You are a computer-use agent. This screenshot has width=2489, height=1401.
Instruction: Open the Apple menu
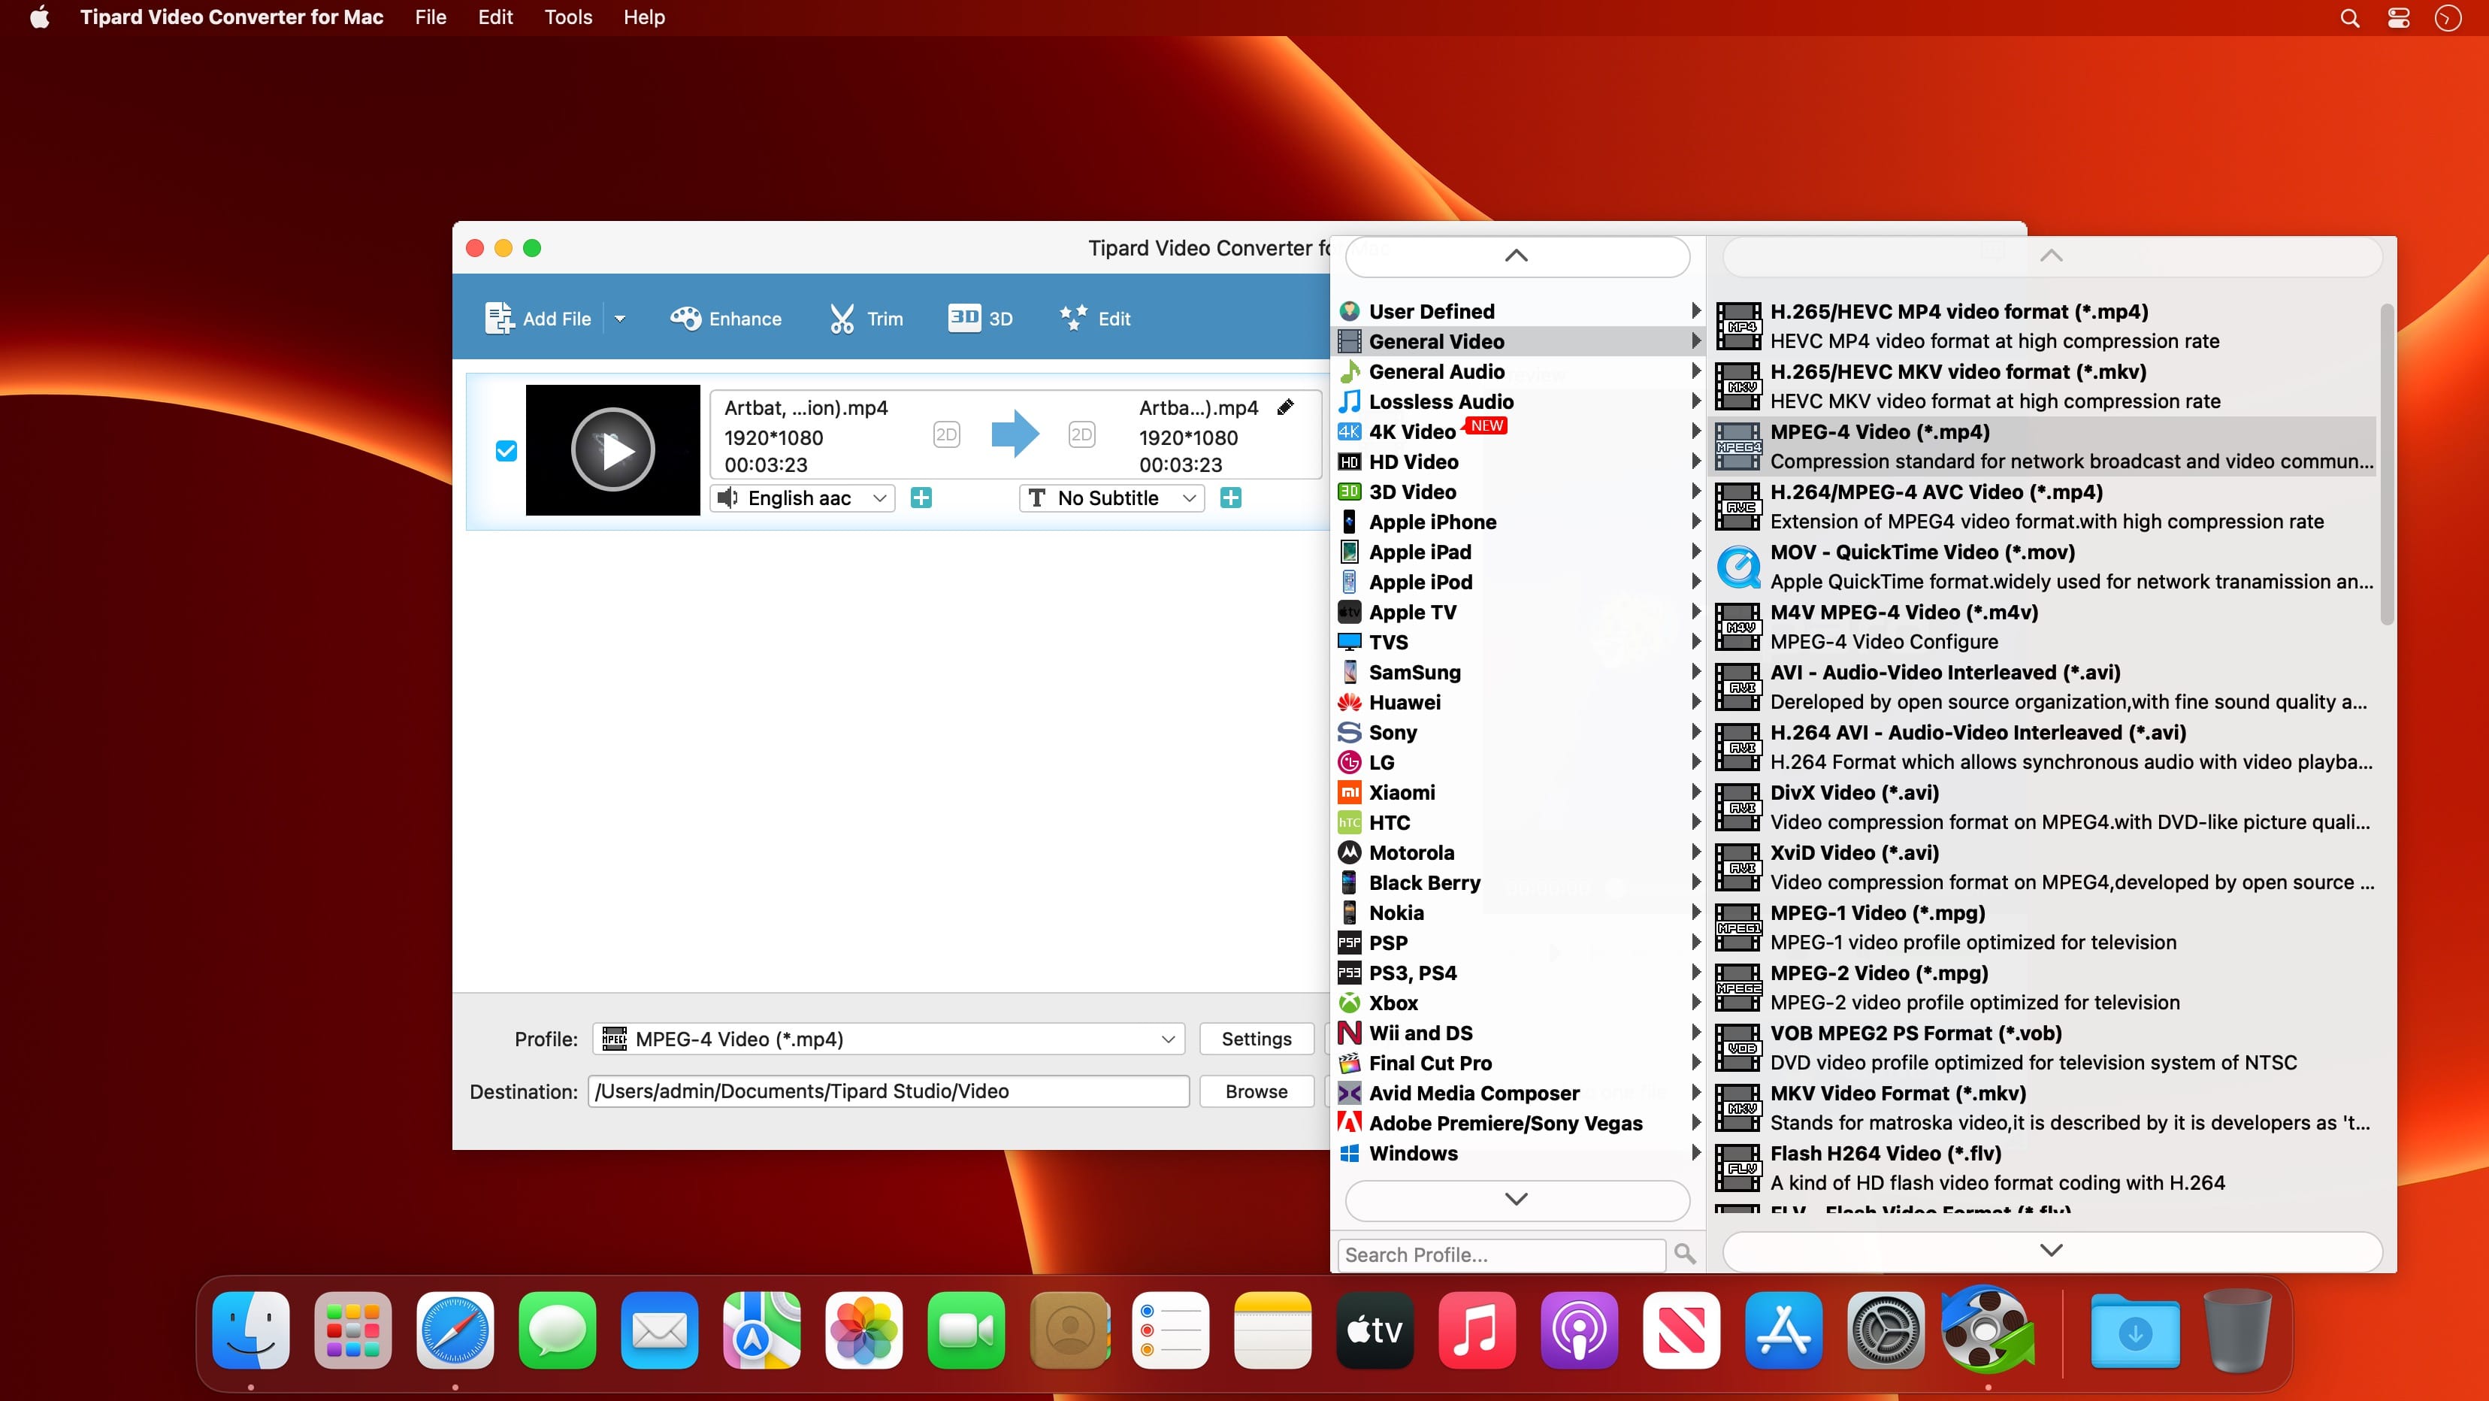point(40,17)
